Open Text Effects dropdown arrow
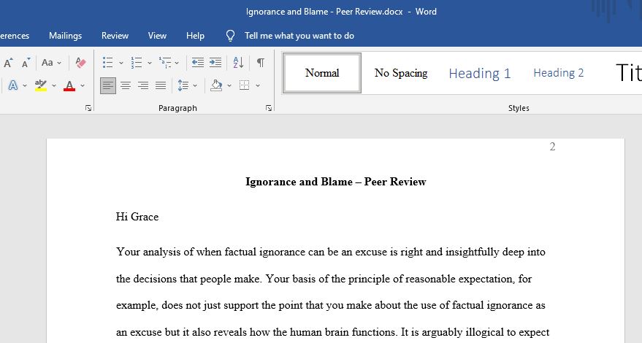The width and height of the screenshot is (642, 343). [x=25, y=86]
